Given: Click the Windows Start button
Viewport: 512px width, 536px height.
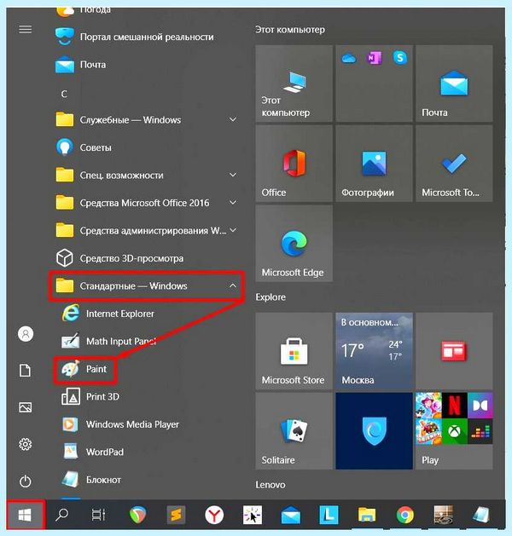Looking at the screenshot, I should tap(25, 515).
